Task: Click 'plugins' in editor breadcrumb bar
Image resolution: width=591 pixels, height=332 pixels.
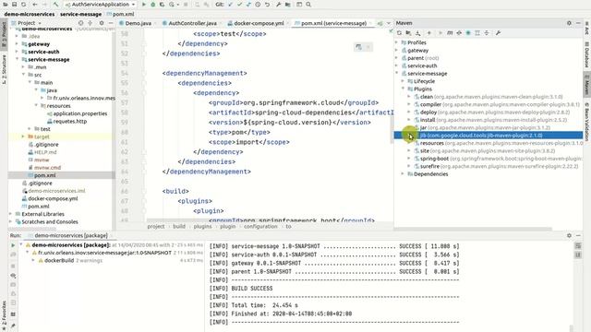Action: click(202, 226)
